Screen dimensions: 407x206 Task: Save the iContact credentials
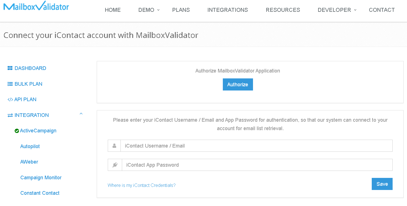(382, 184)
